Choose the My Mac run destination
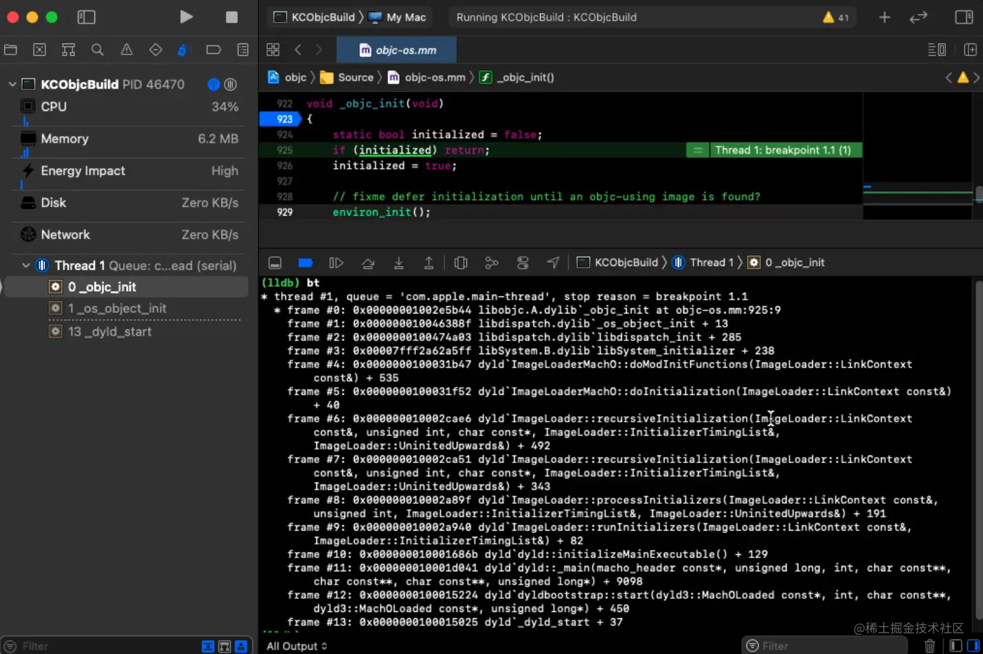 tap(397, 17)
